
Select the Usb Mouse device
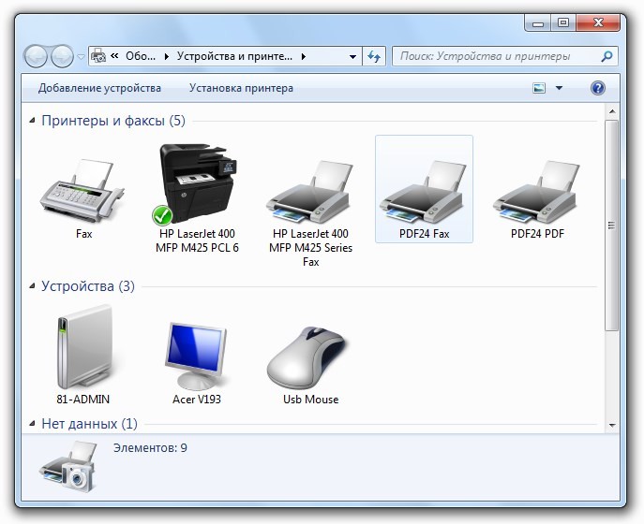310,356
